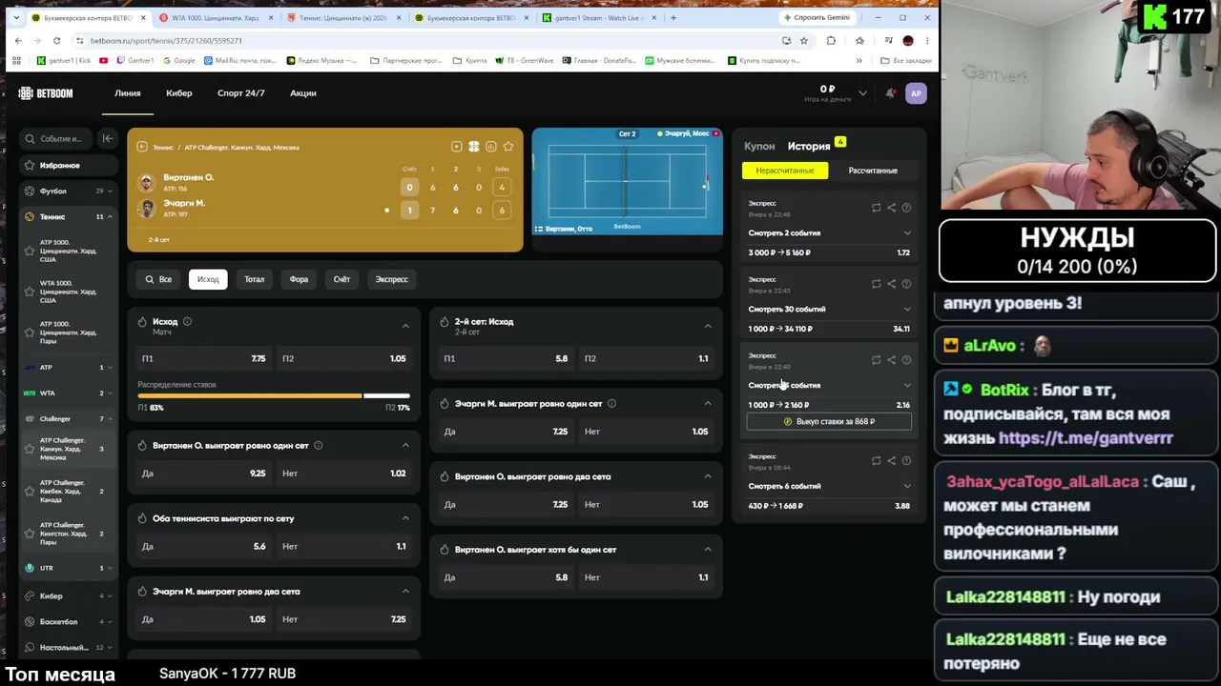
Task: Click the BetBoom logo in the header
Action: pos(46,93)
